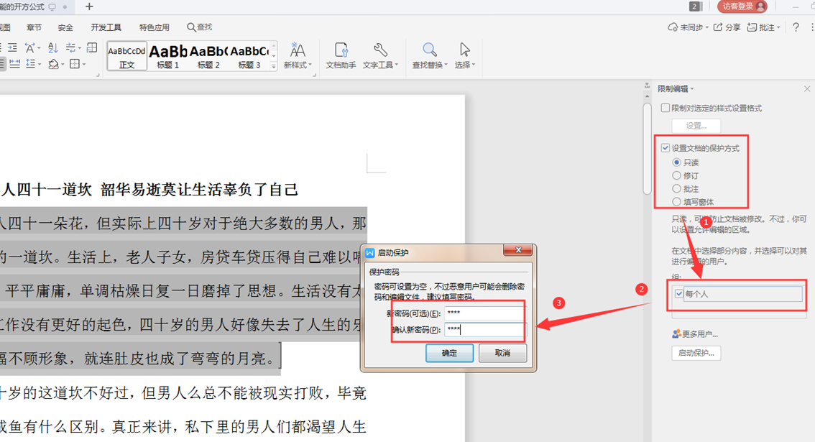Select the 修订 (Track Changes) radio button
The width and height of the screenshot is (815, 442).
point(676,174)
